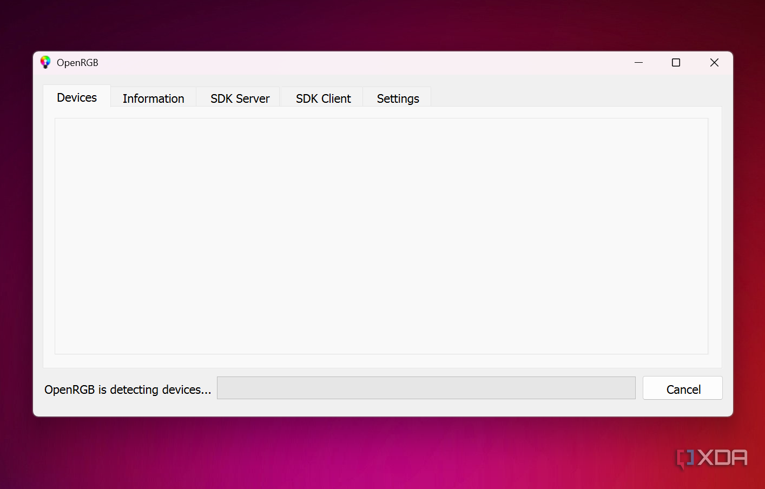
Task: Close the OpenRGB window
Action: [x=714, y=63]
